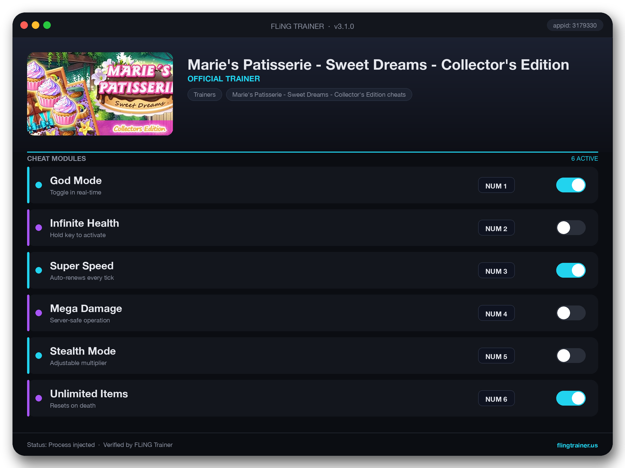The height and width of the screenshot is (468, 625).
Task: Click the NUM 1 hotkey badge
Action: tap(496, 185)
